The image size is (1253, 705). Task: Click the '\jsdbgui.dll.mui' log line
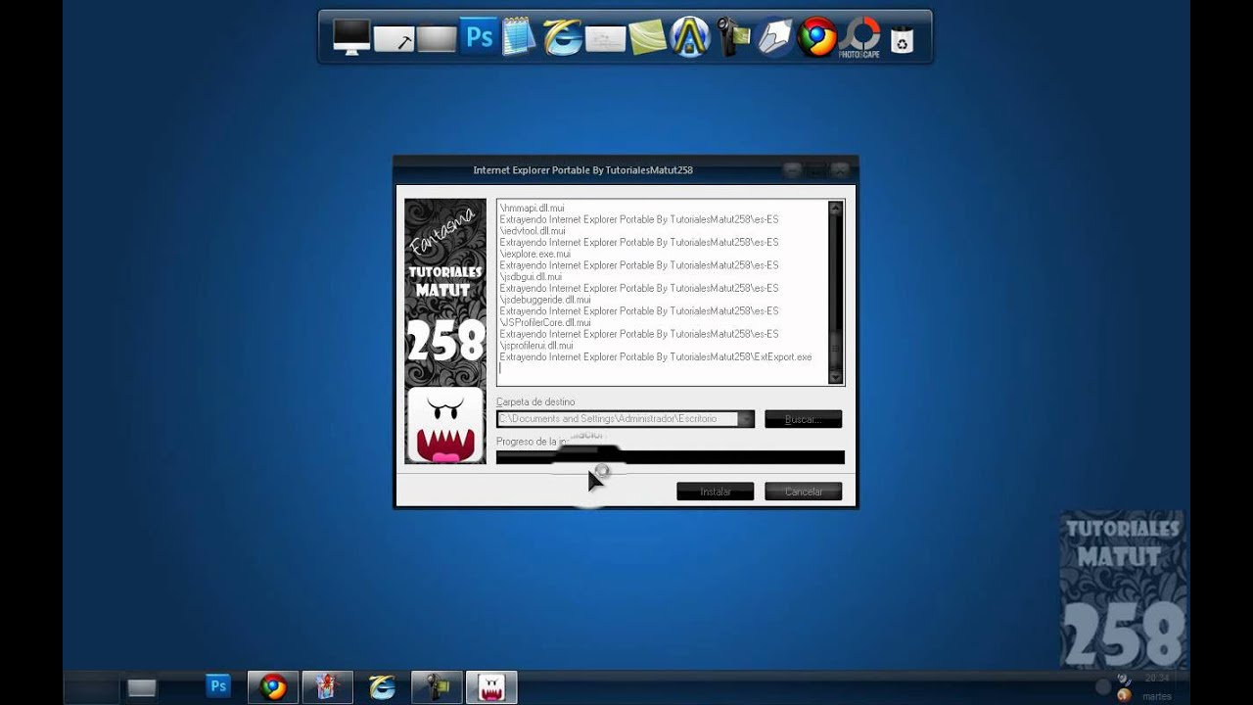click(x=531, y=277)
